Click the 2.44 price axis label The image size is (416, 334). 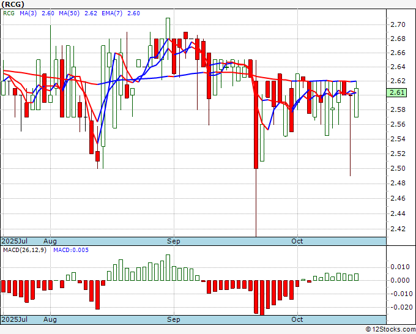pyautogui.click(x=398, y=213)
